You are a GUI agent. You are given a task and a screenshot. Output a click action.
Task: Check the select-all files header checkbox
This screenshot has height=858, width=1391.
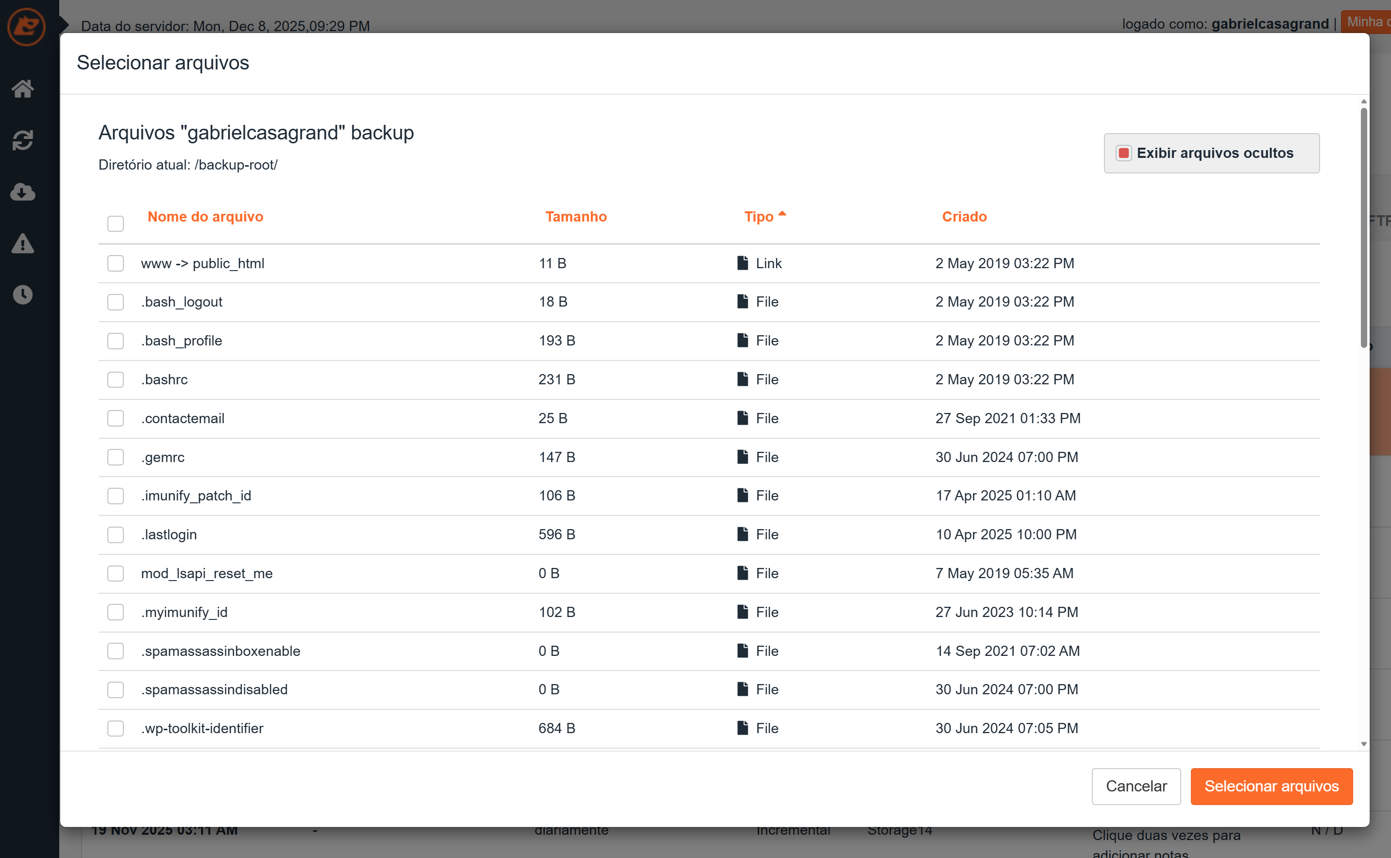(x=115, y=223)
